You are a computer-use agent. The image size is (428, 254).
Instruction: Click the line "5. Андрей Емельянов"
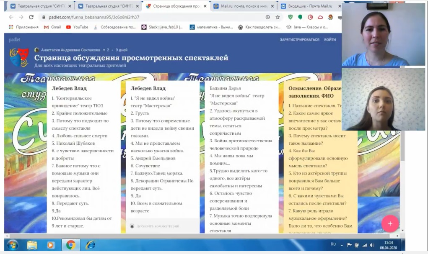coord(153,158)
